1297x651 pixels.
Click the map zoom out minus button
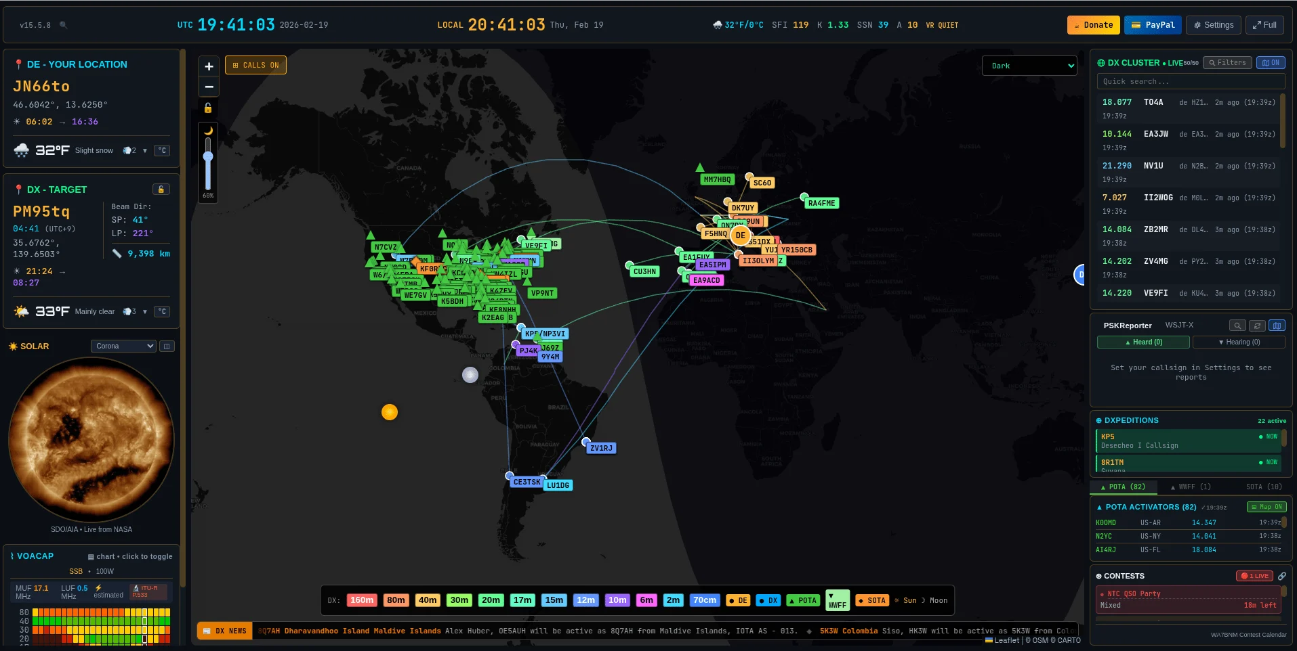point(209,87)
